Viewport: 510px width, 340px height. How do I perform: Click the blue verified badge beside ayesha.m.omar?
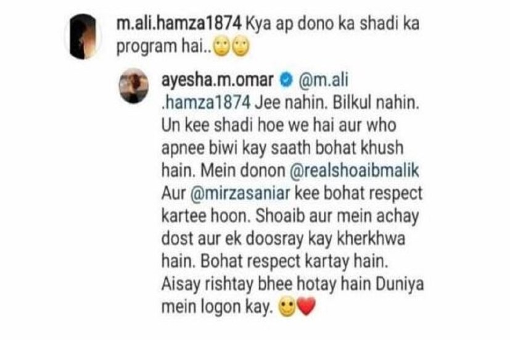(286, 80)
